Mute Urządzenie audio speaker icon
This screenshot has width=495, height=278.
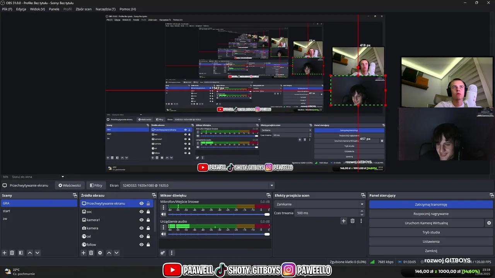pos(164,234)
